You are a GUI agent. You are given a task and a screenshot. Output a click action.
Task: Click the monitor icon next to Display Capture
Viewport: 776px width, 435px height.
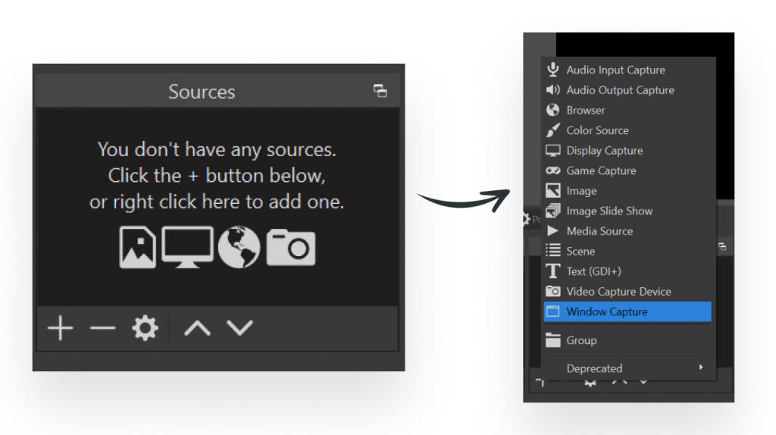(552, 151)
